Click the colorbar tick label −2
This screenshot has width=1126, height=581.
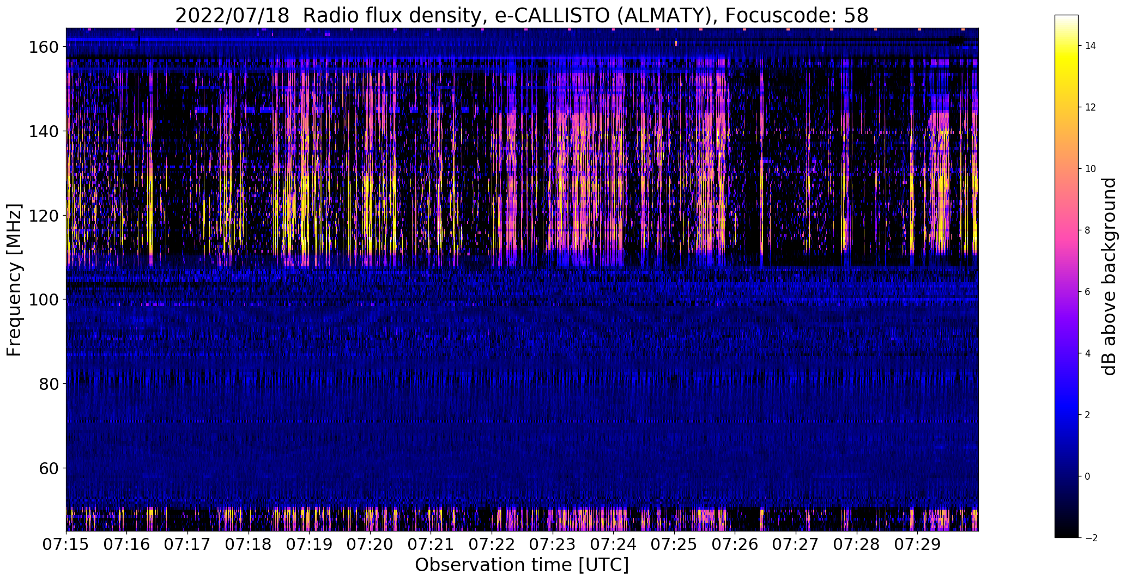point(1091,538)
